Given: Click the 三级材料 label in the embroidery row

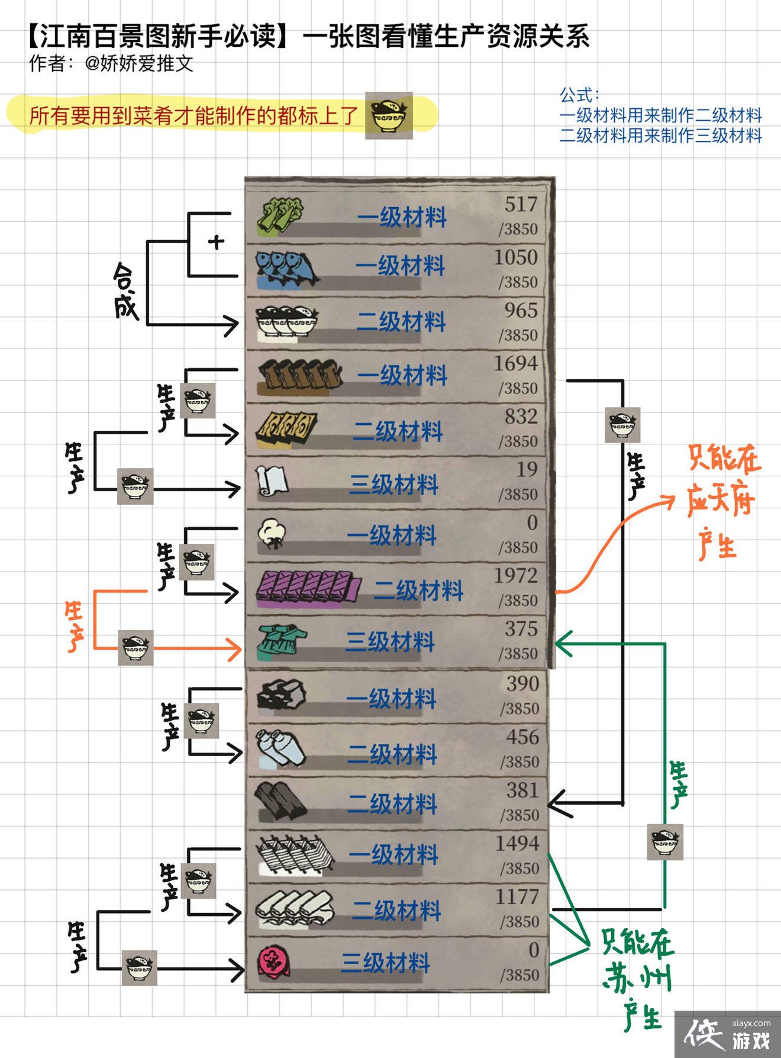Looking at the screenshot, I should pyautogui.click(x=385, y=963).
